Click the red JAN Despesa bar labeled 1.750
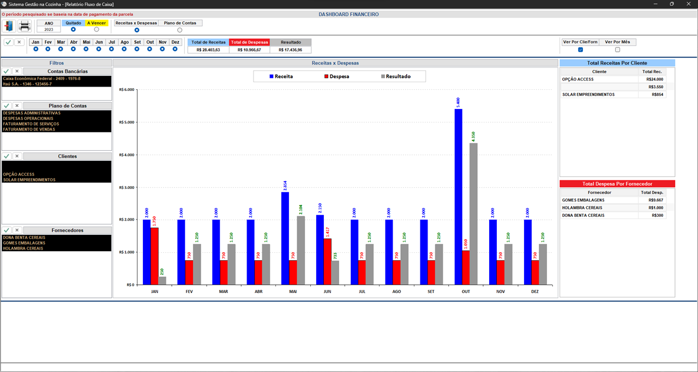698x372 pixels. click(x=154, y=256)
